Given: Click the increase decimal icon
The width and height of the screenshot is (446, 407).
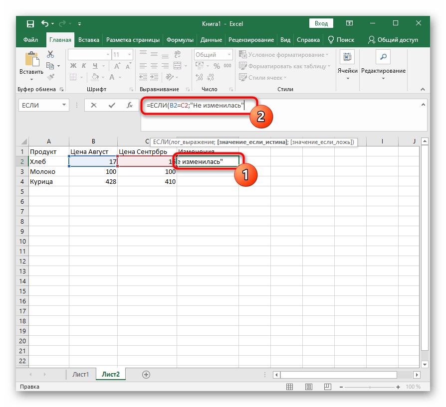Looking at the screenshot, I should [x=200, y=77].
